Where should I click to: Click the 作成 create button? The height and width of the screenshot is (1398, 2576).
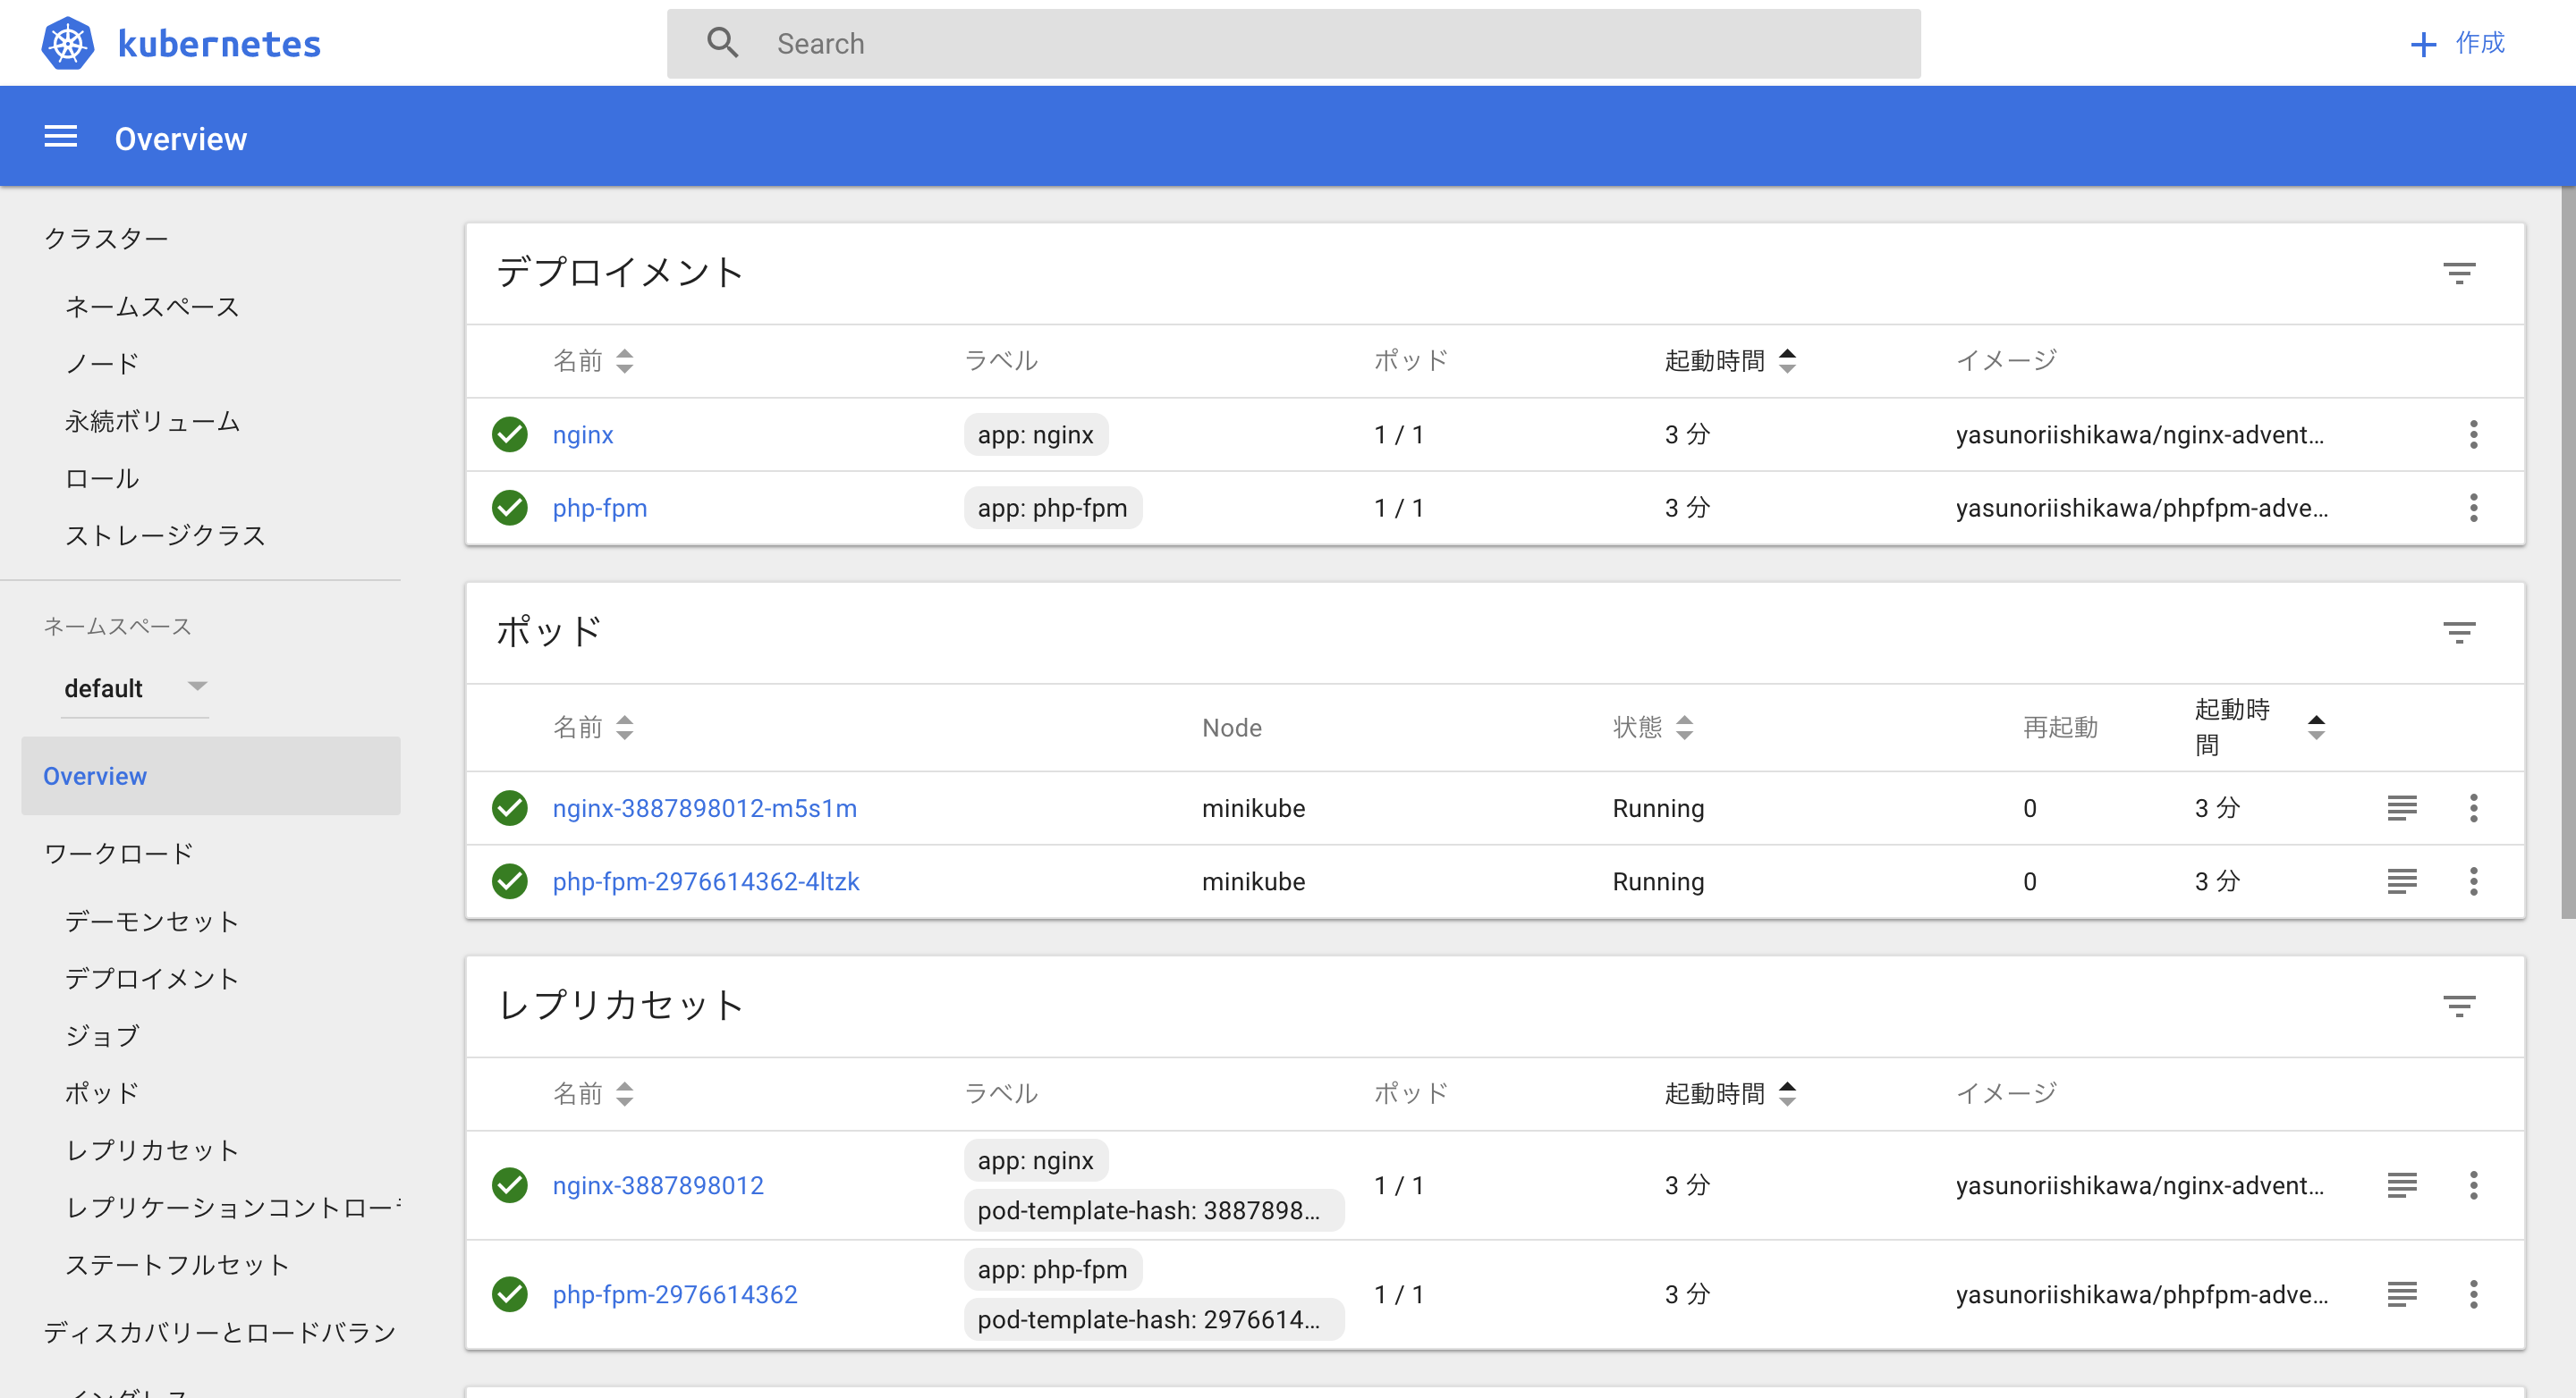pos(2457,43)
